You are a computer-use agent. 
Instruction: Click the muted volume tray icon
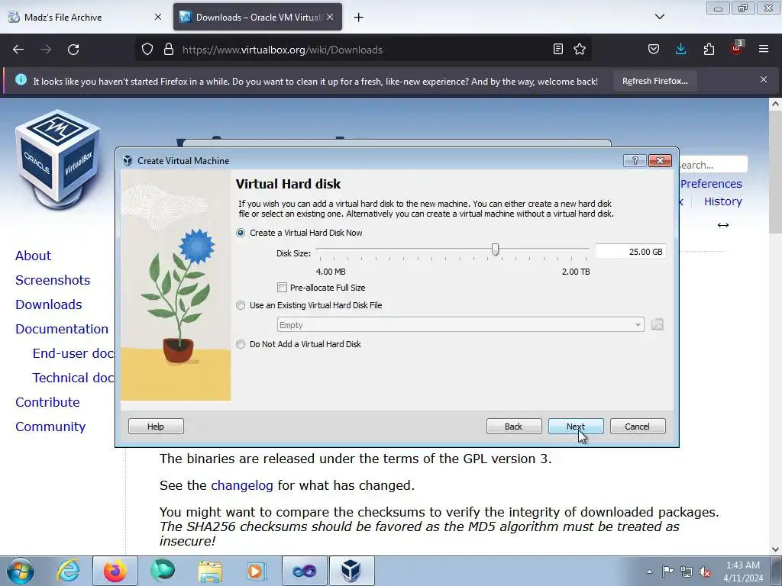(x=705, y=572)
